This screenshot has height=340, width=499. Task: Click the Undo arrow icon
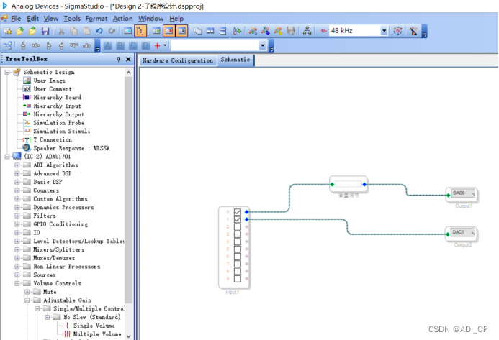[99, 31]
